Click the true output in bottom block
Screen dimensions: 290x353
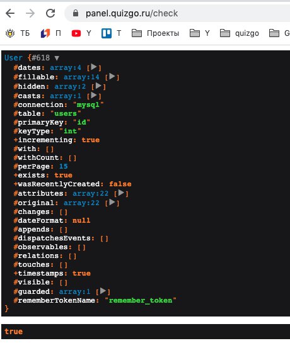[13, 332]
